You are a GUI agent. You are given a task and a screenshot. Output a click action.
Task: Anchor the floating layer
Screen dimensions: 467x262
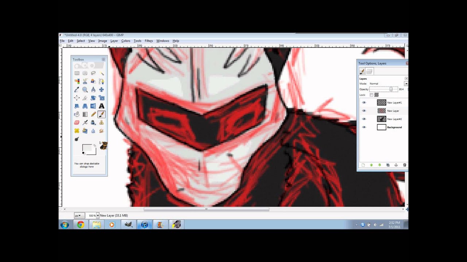(x=396, y=165)
